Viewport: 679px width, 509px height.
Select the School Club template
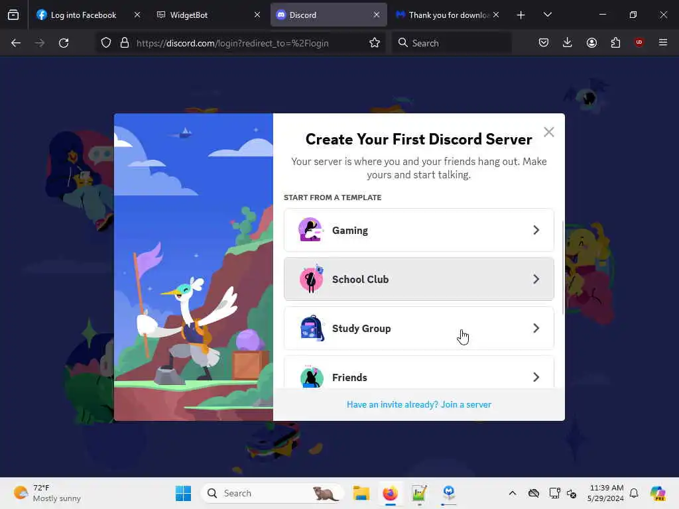419,279
